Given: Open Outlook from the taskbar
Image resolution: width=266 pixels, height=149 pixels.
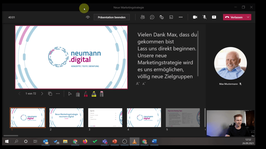Looking at the screenshot, I should click(46, 141).
